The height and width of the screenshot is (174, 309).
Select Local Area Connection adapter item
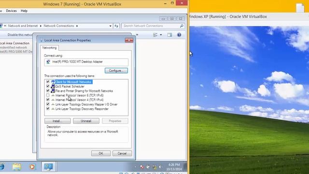pos(16,47)
